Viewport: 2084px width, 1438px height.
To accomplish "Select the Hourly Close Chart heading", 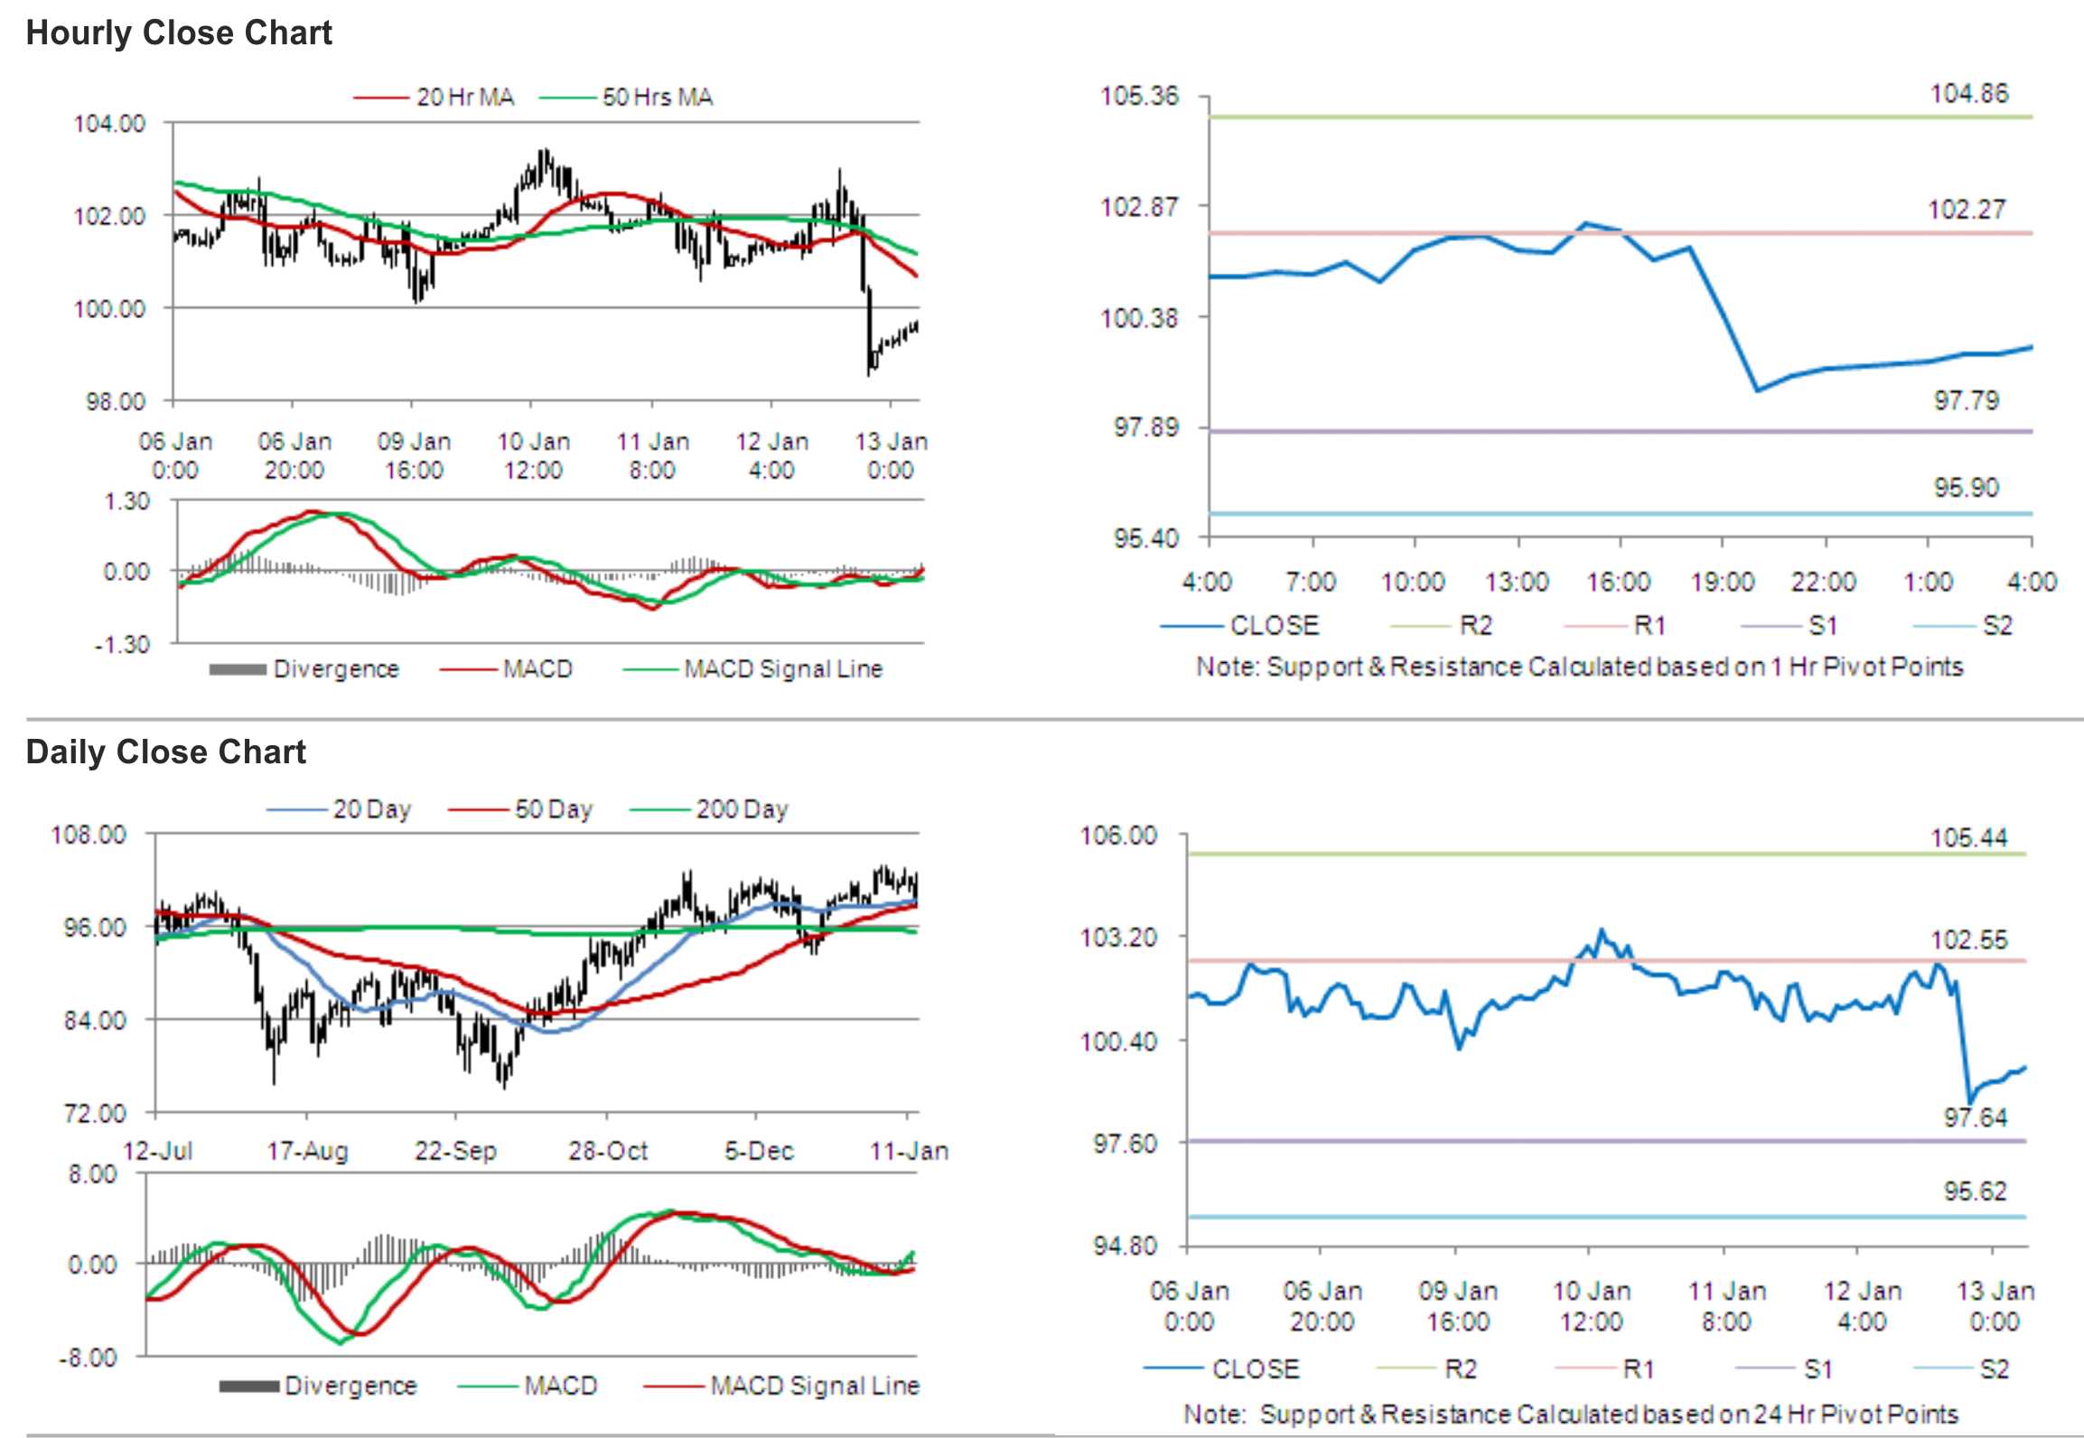I will 179,33.
